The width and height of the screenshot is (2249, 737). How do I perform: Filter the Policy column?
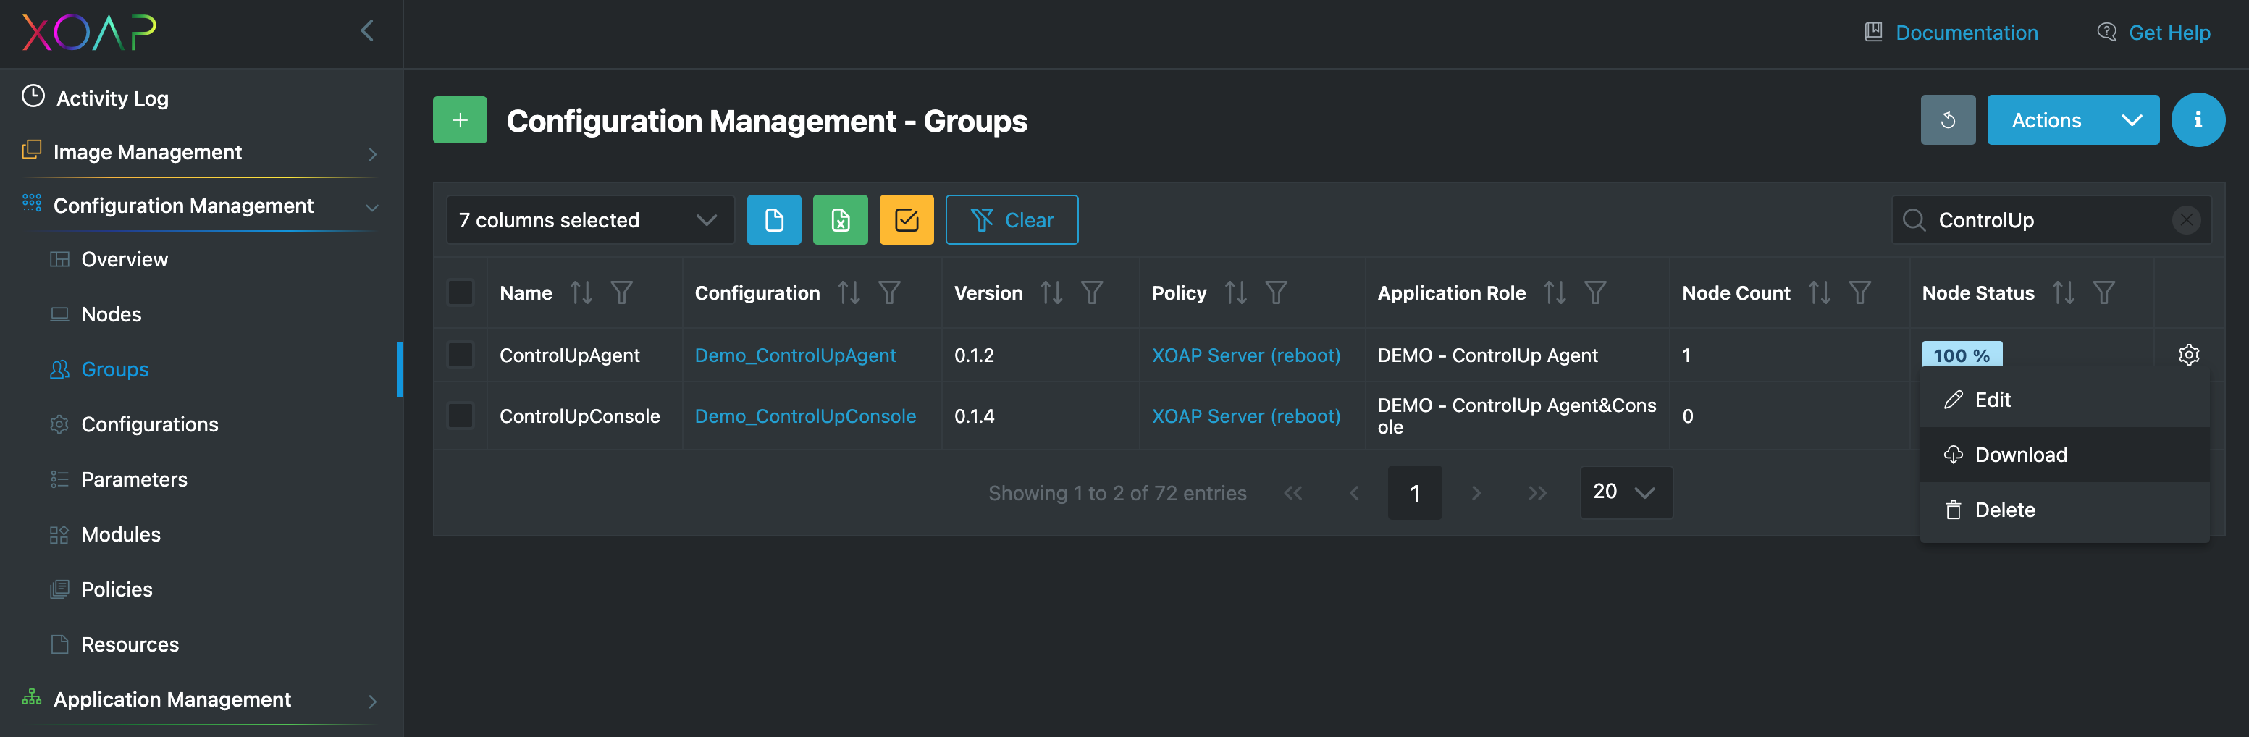[1277, 292]
